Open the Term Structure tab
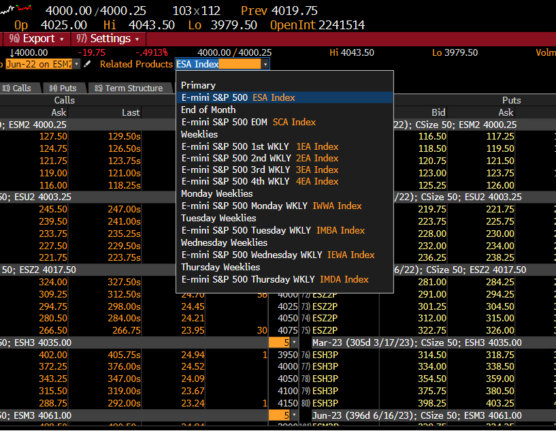The image size is (556, 431). (129, 88)
